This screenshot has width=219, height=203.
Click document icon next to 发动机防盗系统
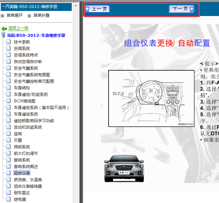click(9, 127)
